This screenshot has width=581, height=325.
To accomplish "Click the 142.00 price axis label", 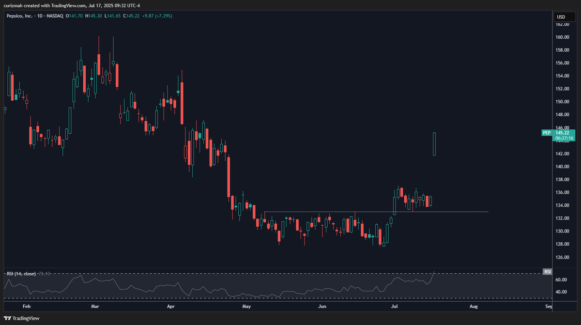I will (x=562, y=154).
